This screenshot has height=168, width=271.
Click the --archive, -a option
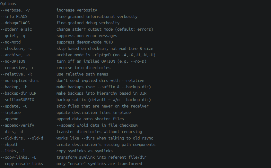coord(15,55)
